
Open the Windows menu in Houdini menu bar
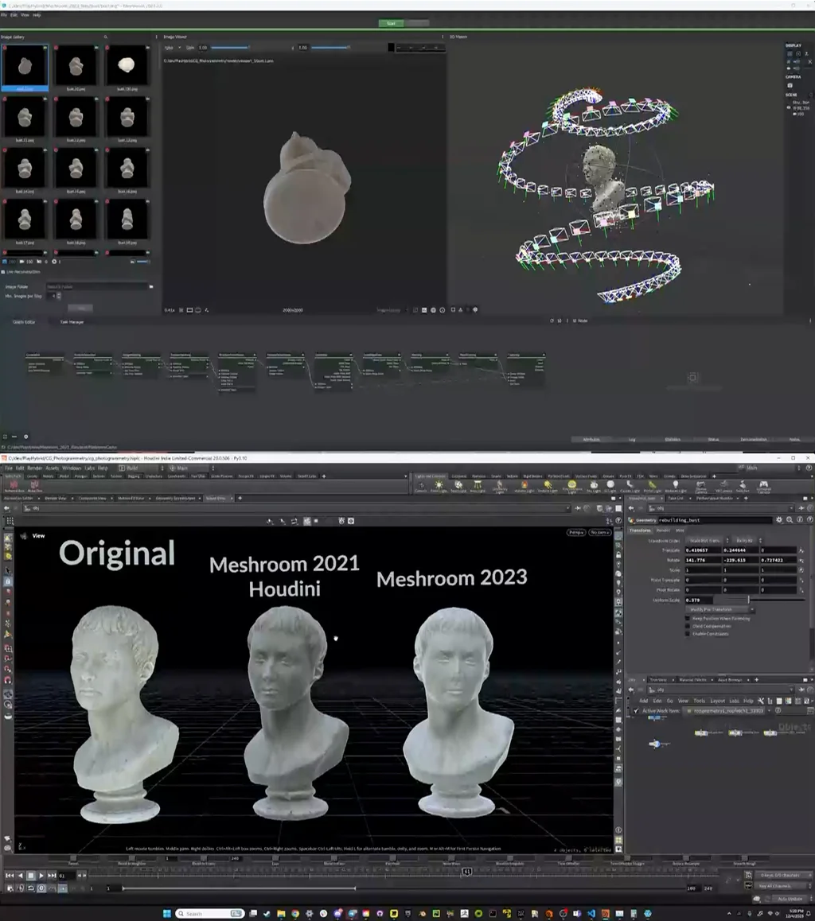pos(72,468)
